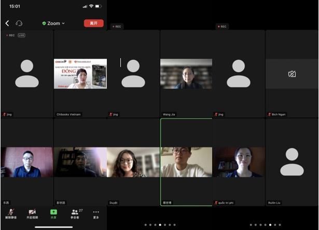Select Chibooks Vietnam presentation video tile

(80, 74)
